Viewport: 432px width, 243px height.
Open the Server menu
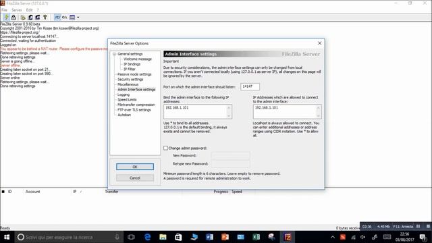[x=16, y=10]
